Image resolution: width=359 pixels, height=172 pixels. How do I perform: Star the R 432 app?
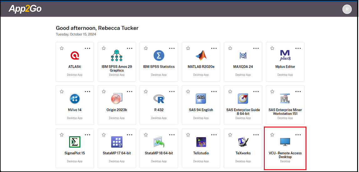(x=146, y=91)
